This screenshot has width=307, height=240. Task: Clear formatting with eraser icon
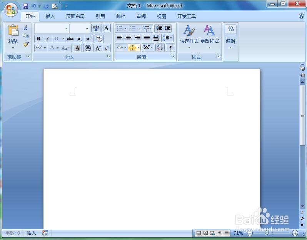[x=99, y=39]
